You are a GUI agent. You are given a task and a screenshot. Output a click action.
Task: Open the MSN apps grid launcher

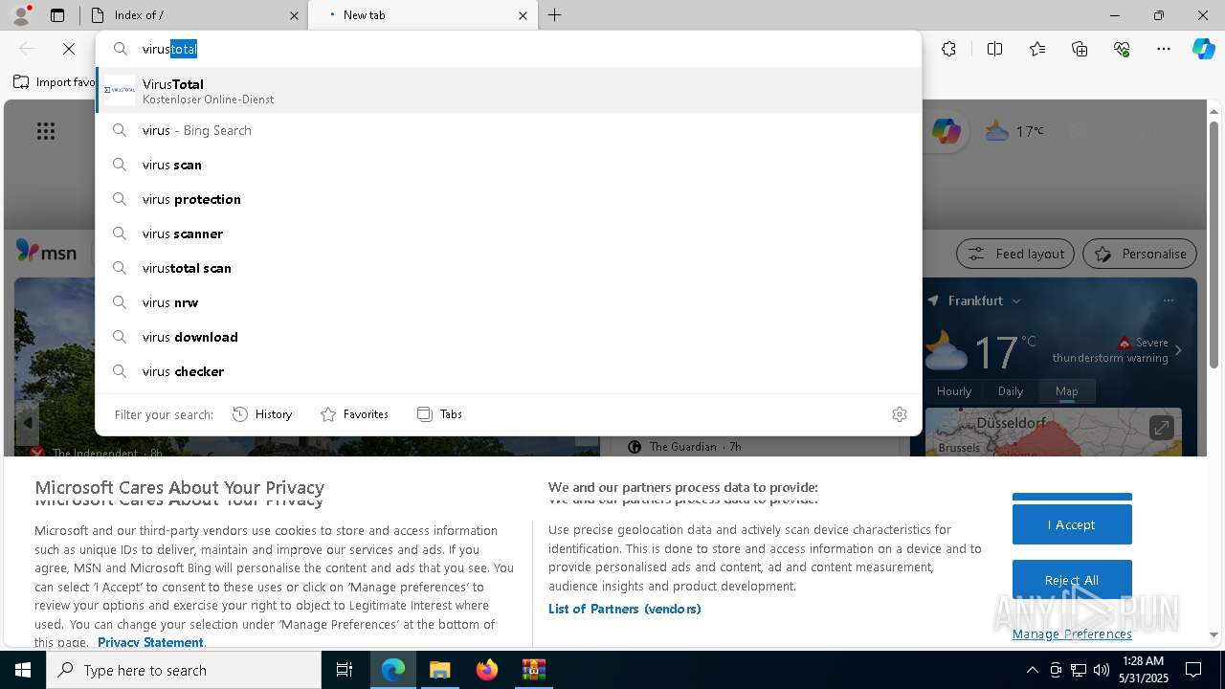point(46,131)
